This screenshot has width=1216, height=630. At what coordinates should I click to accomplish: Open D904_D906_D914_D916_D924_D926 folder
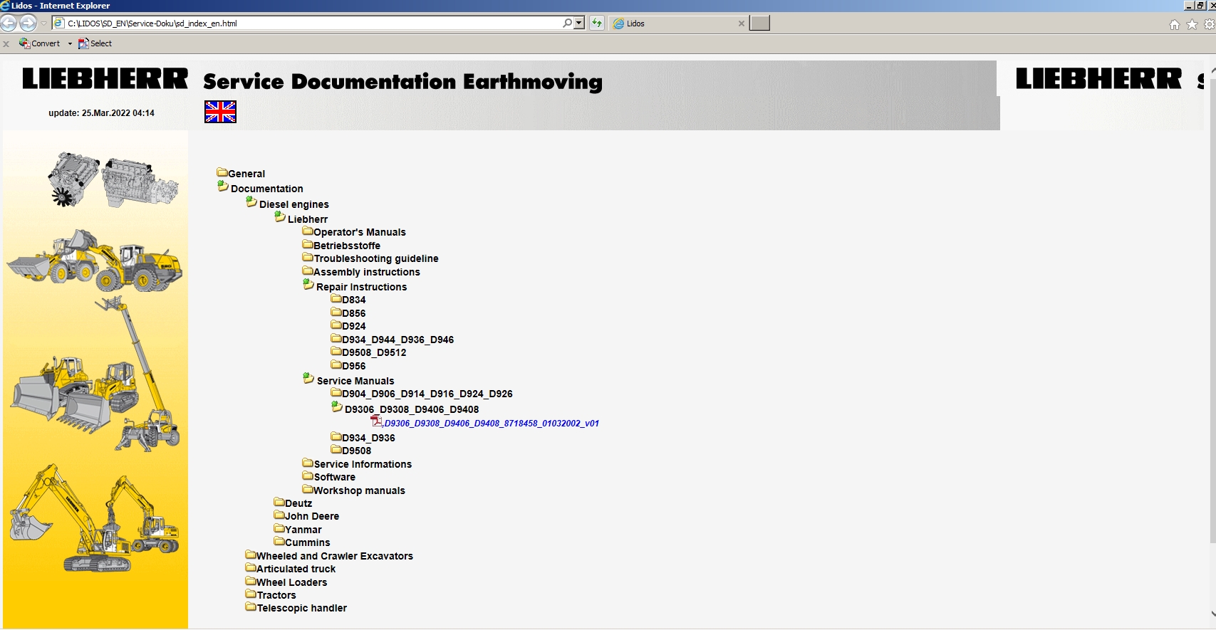tap(422, 394)
